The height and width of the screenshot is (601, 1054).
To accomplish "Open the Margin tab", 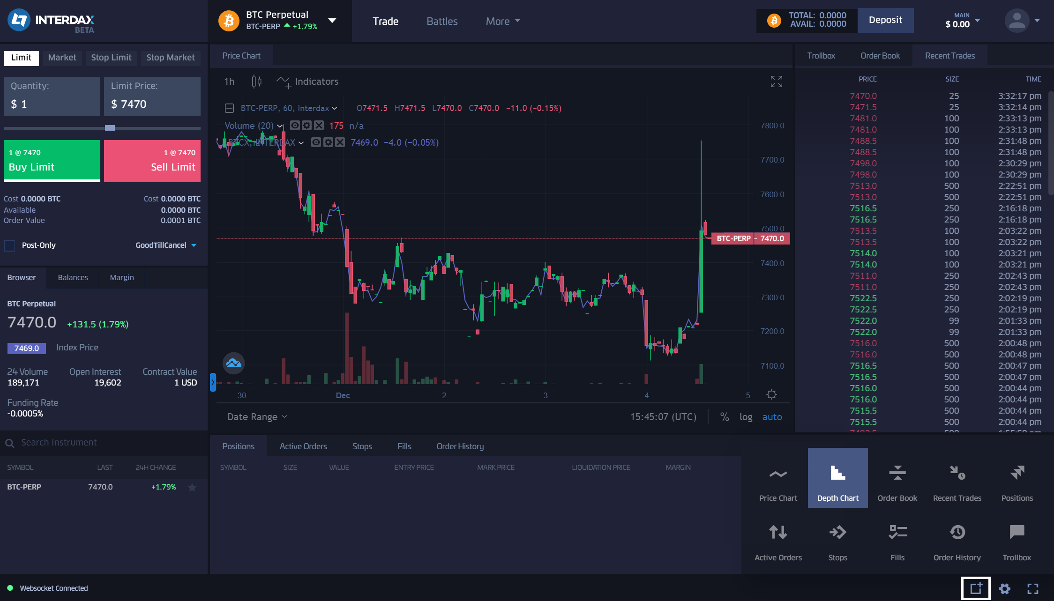I will [122, 277].
